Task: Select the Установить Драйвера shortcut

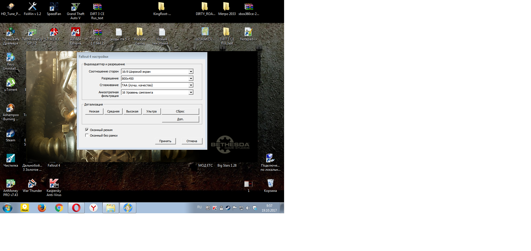Action: [11, 36]
